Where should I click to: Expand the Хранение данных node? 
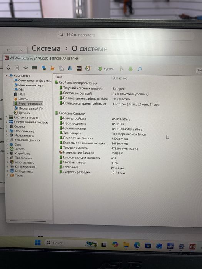pyautogui.click(x=7, y=140)
